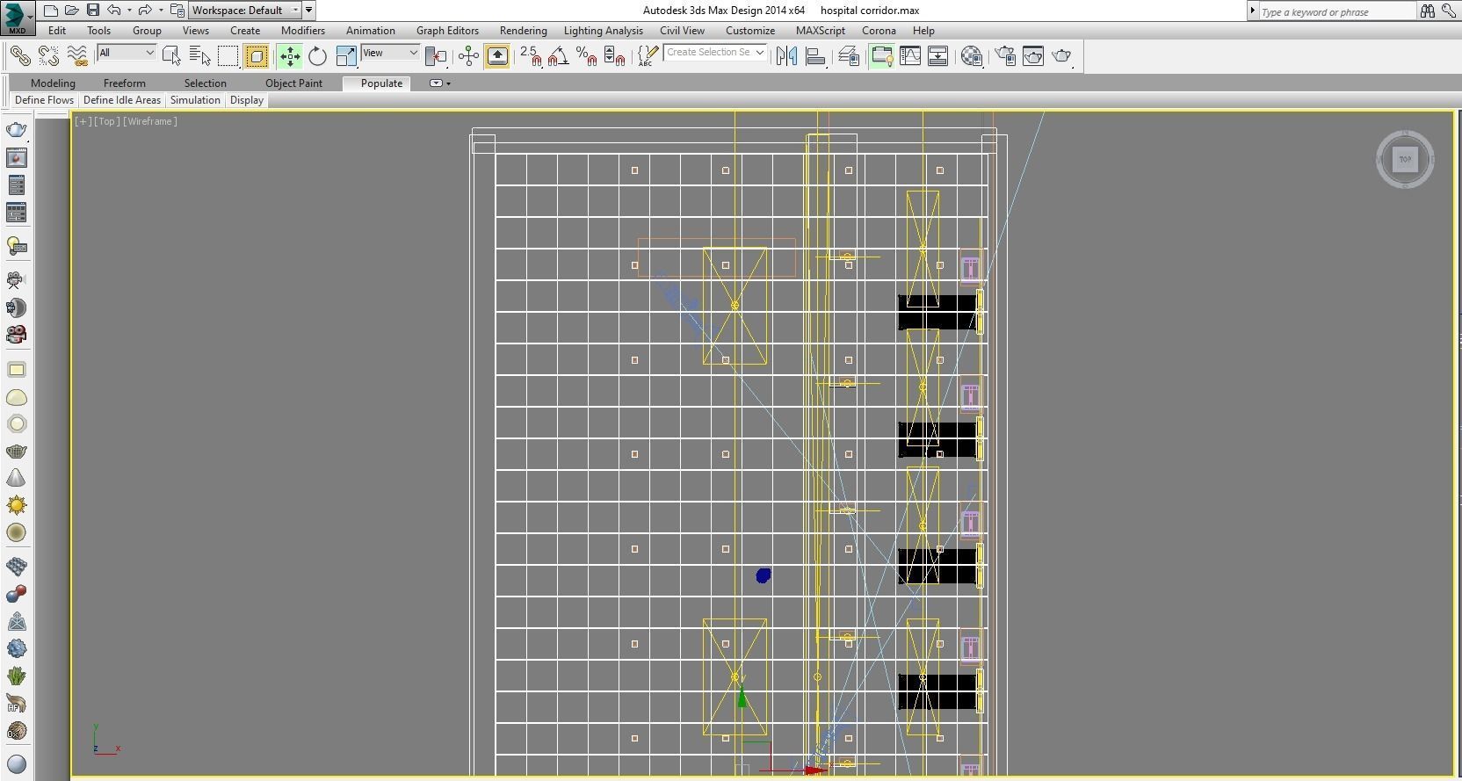Switch to the Modeling ribbon tab
Image resolution: width=1462 pixels, height=781 pixels.
[x=53, y=83]
